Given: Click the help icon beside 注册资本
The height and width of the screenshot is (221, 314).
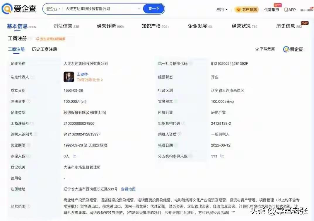Looking at the screenshot, I should (x=28, y=101).
